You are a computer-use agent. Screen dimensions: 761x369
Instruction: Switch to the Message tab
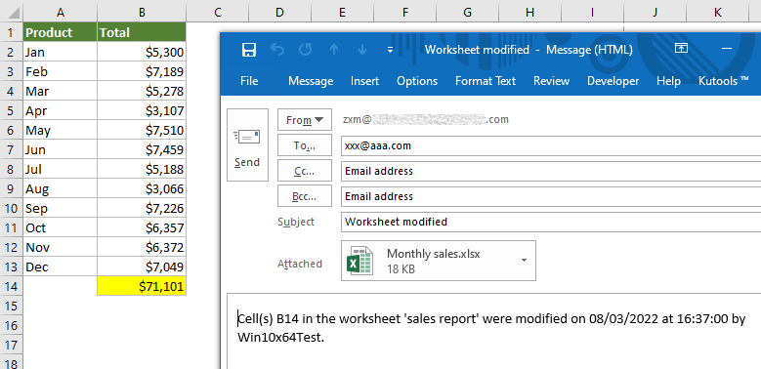311,81
